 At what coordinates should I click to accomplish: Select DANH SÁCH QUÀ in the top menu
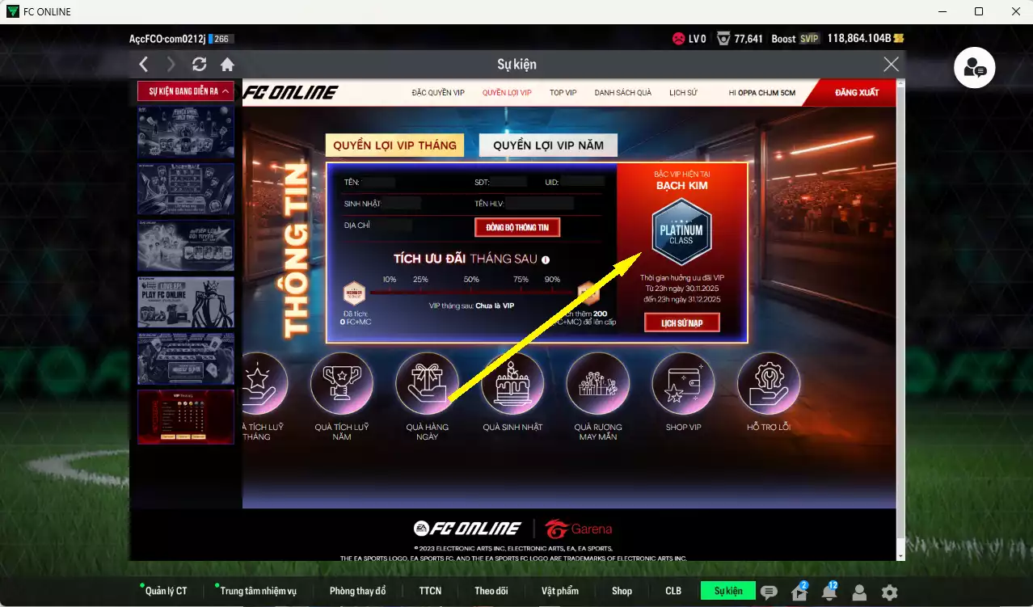[x=622, y=92]
